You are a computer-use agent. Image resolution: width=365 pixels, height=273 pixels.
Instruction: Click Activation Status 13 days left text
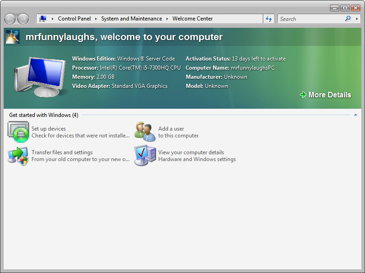click(235, 59)
